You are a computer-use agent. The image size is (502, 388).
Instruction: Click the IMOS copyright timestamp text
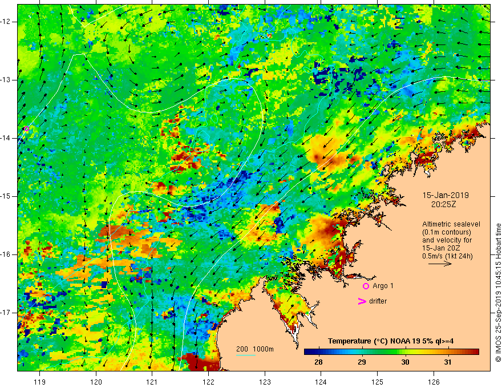pos(498,293)
